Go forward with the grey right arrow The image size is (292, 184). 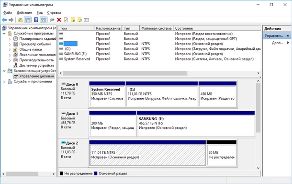(x=11, y=20)
